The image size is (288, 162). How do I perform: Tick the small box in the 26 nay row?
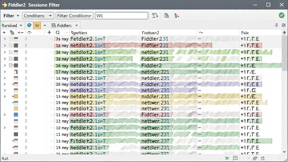click(26, 84)
